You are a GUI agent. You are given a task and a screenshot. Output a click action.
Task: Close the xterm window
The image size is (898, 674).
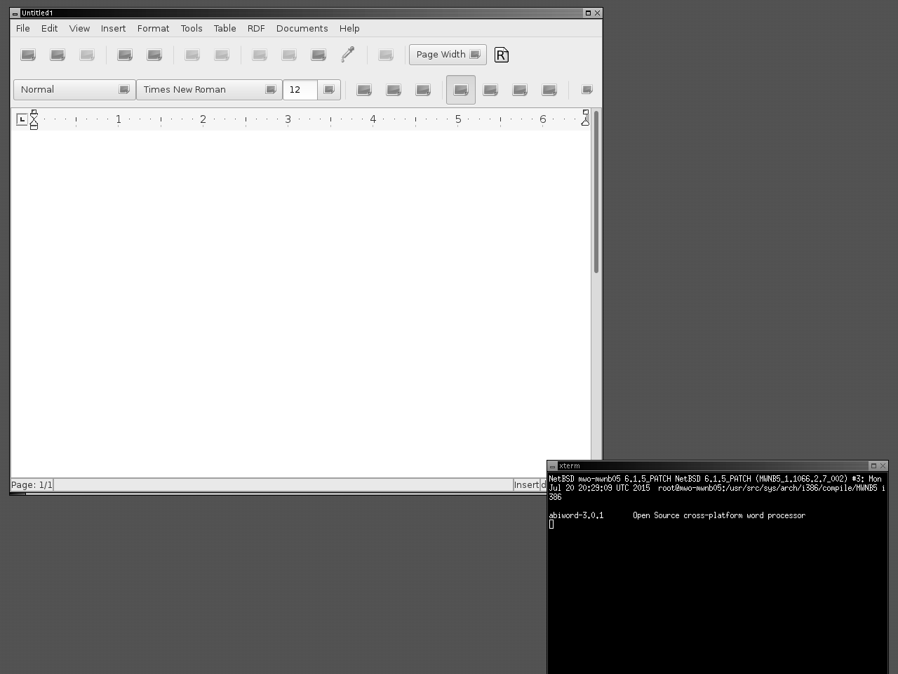883,466
